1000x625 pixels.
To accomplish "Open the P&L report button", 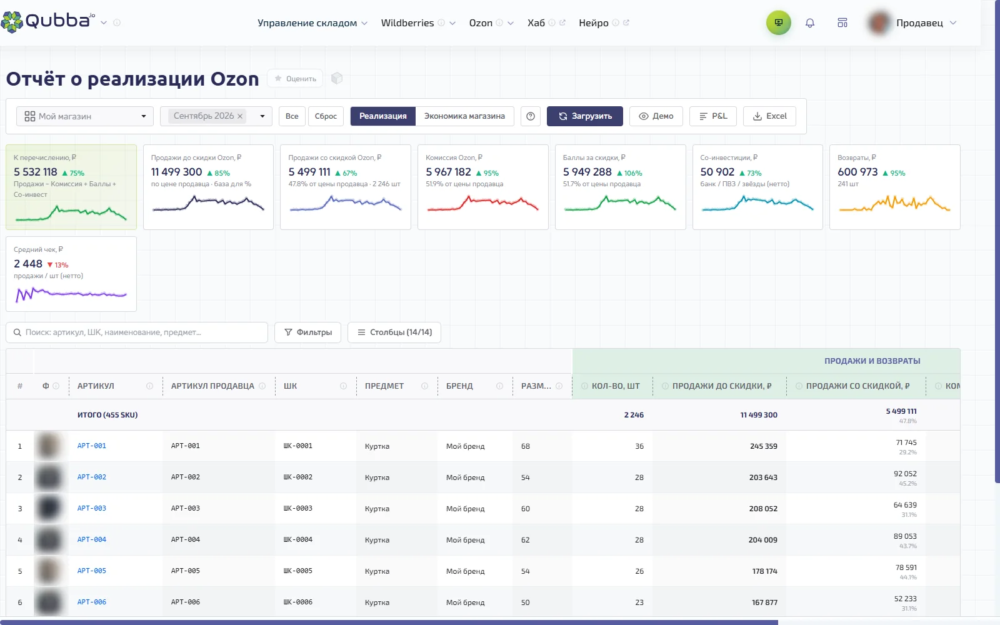I will [713, 116].
